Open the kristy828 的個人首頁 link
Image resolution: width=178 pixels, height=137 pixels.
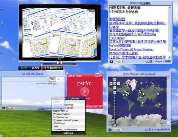coord(123,53)
